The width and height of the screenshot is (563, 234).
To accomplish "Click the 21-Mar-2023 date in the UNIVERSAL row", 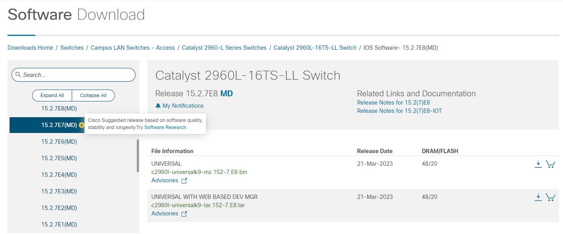I will 375,164.
